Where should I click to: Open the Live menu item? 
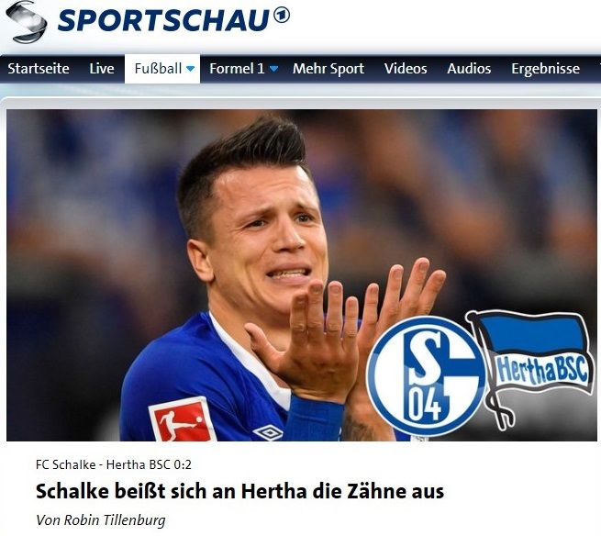click(x=102, y=69)
